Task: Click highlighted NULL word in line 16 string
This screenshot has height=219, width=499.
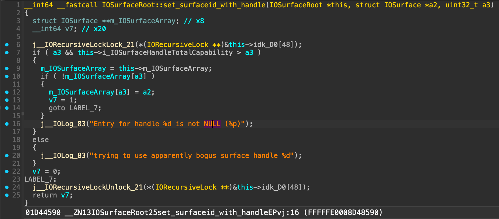Action: (x=212, y=124)
